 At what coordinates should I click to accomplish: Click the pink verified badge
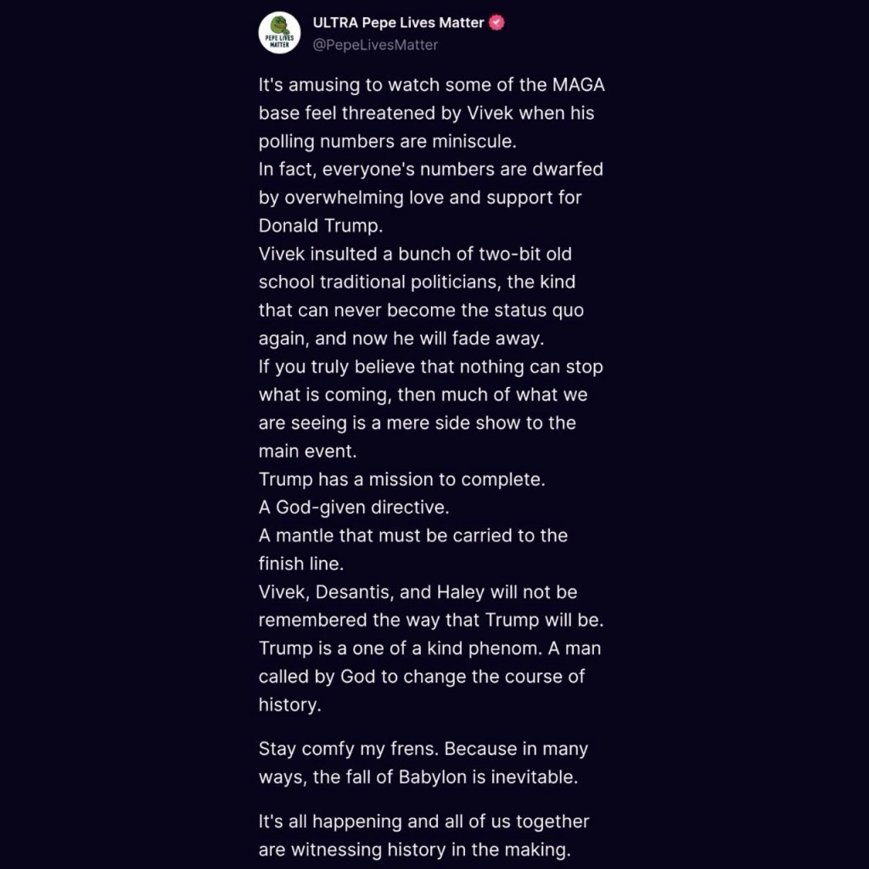499,23
